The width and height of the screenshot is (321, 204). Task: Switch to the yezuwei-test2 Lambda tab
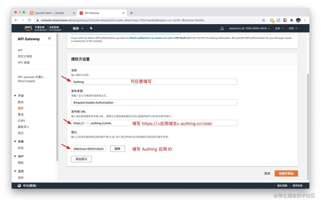pos(53,13)
